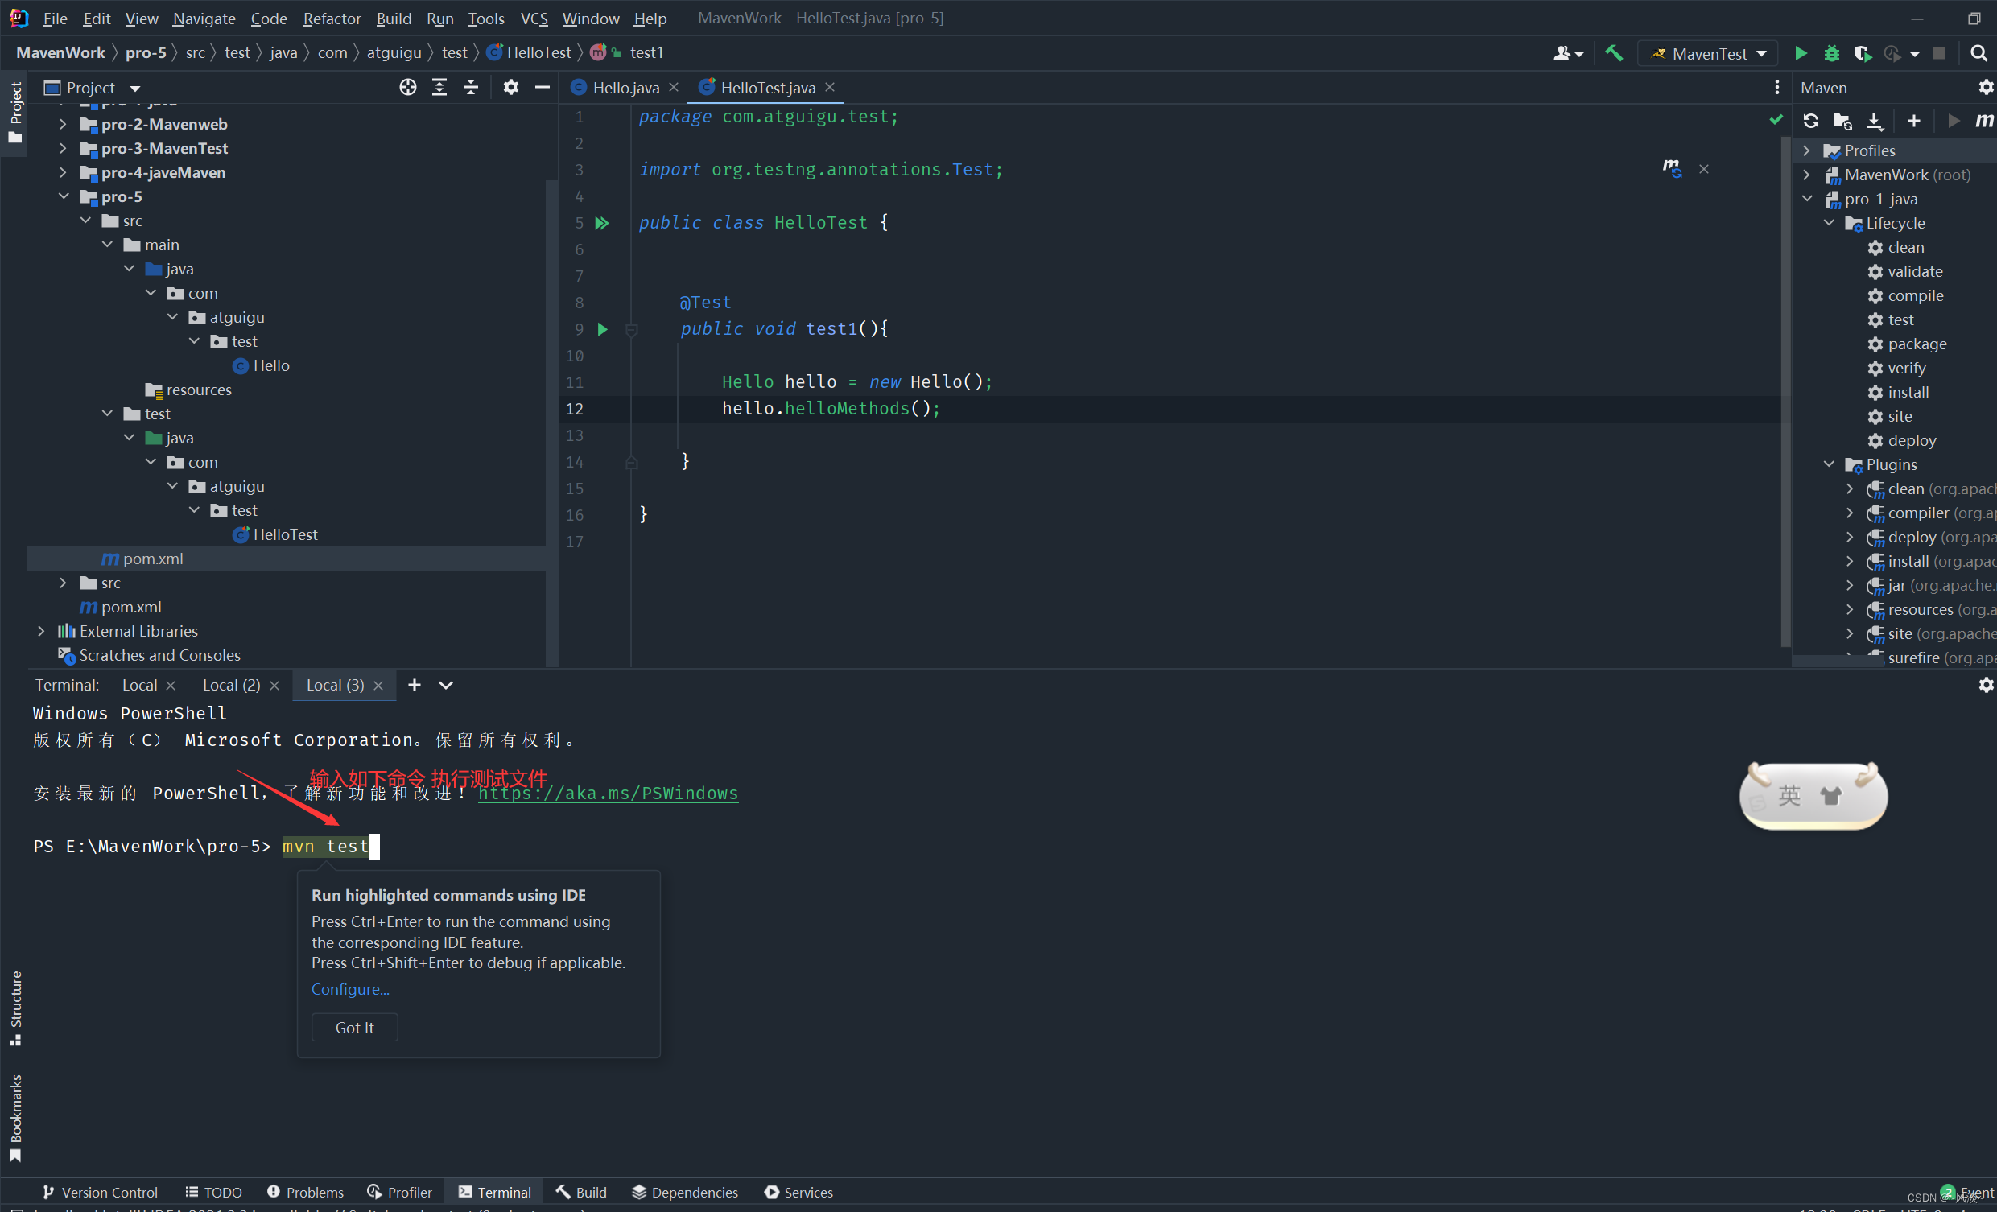Expand all in Project panel
The image size is (1997, 1212).
click(x=439, y=88)
